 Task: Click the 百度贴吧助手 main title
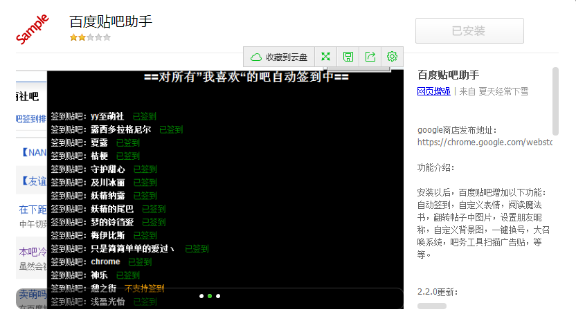pos(111,21)
